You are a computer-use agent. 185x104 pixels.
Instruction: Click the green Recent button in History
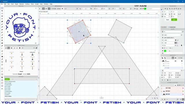[x=7, y=79]
